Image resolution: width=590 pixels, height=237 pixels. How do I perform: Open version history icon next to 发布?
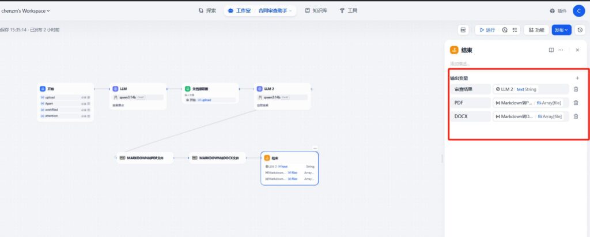point(580,29)
